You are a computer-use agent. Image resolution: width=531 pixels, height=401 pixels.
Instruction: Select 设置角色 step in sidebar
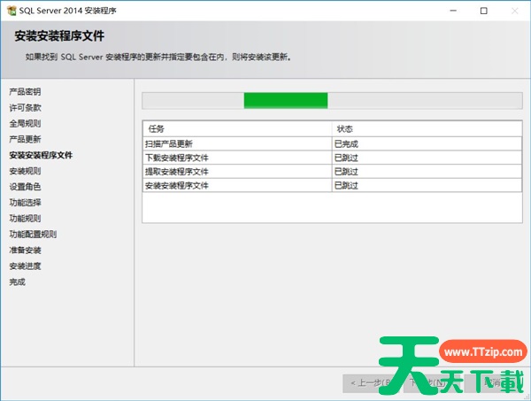point(25,187)
